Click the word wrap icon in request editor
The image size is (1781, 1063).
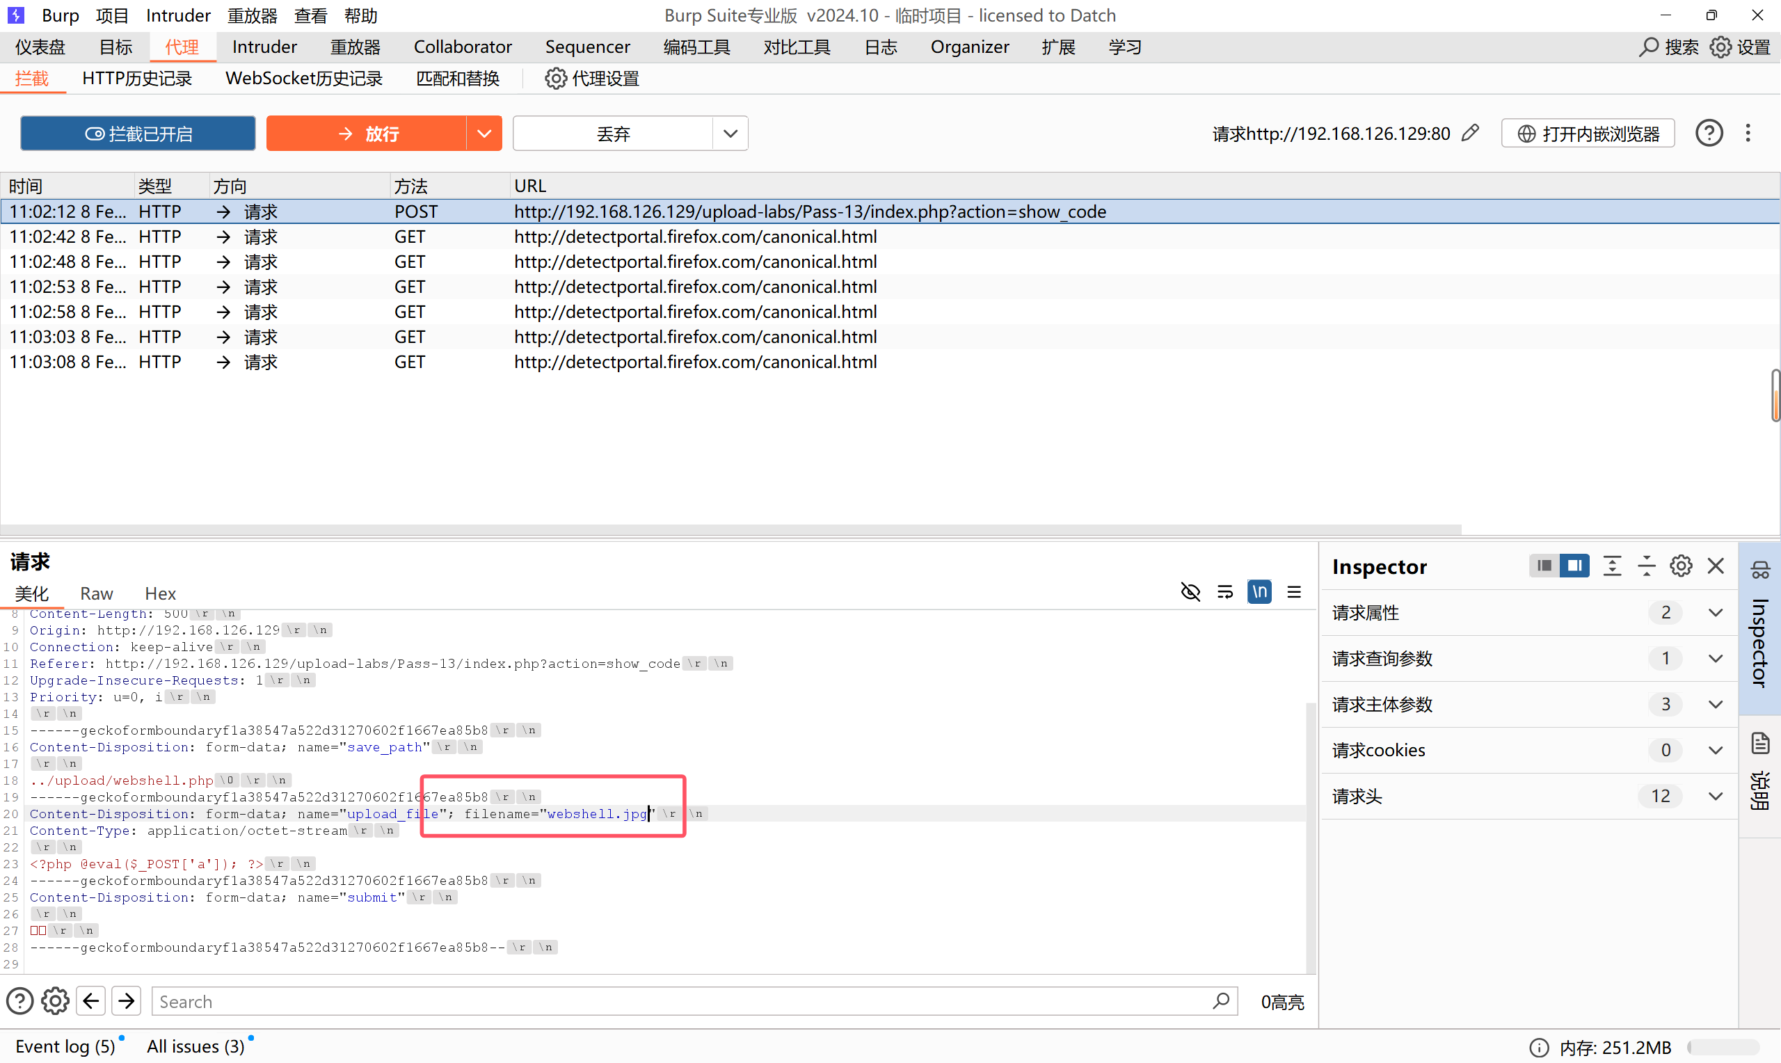pos(1224,591)
